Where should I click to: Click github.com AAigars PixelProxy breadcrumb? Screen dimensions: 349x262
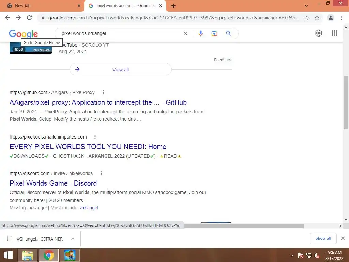[x=52, y=92]
